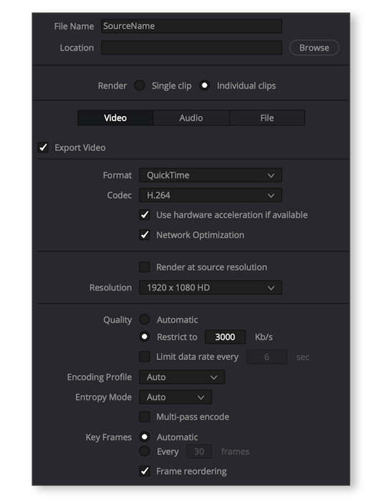The width and height of the screenshot is (382, 504).
Task: Switch to the File tab
Action: coord(267,118)
